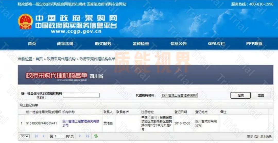Viewport: 278px width, 143px height.
Task: Click the 登记地点 column header
Action: [x=206, y=112]
